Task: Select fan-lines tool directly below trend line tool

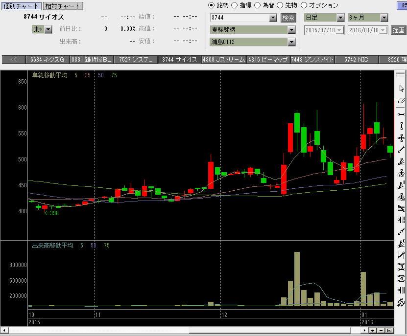Action: click(401, 161)
